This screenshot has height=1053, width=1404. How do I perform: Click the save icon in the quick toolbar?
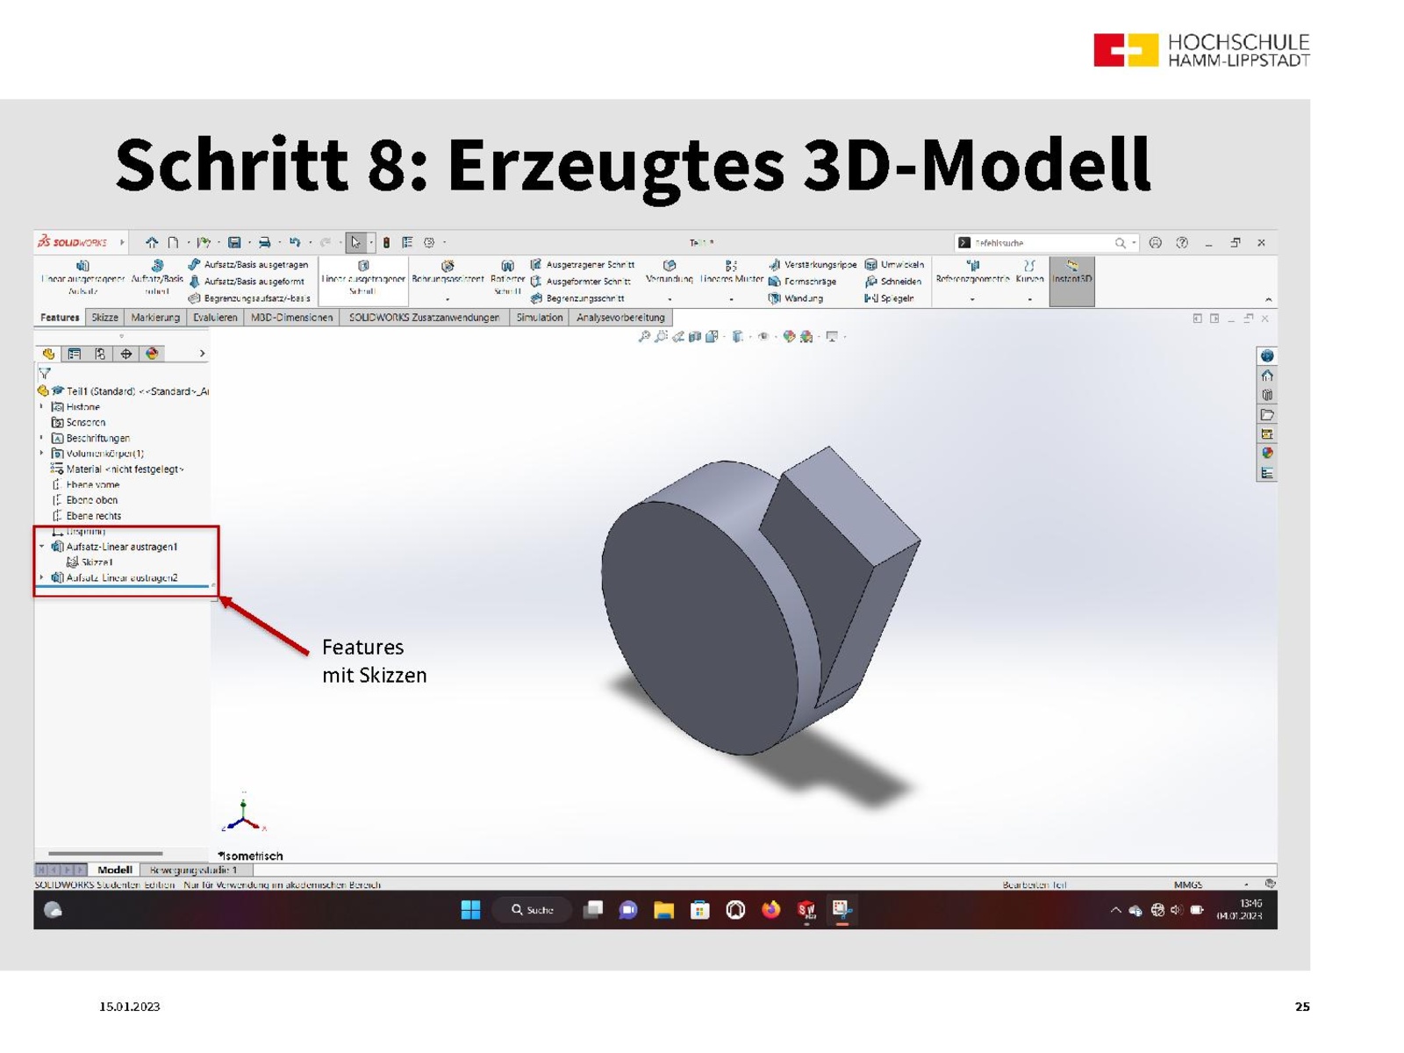pyautogui.click(x=234, y=242)
